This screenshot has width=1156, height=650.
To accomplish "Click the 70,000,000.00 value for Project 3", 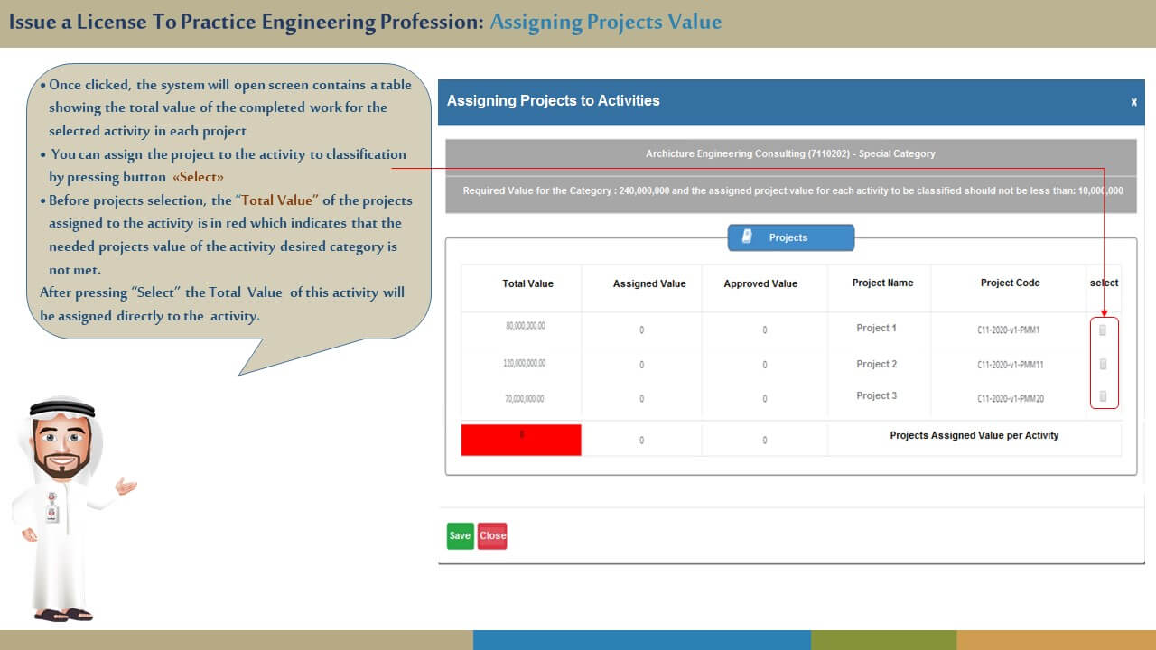I will coord(525,398).
